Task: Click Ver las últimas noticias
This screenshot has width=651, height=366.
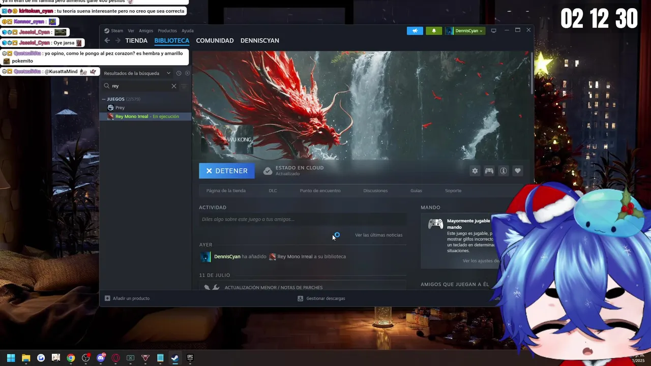Action: (378, 235)
